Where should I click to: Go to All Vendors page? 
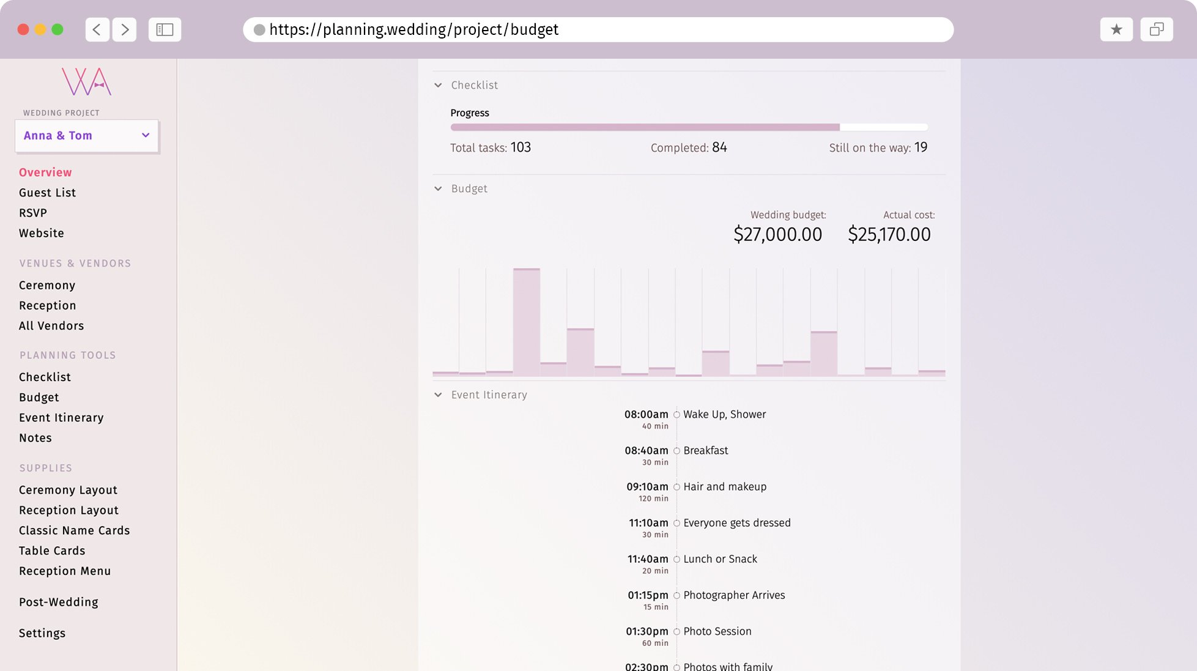tap(51, 325)
